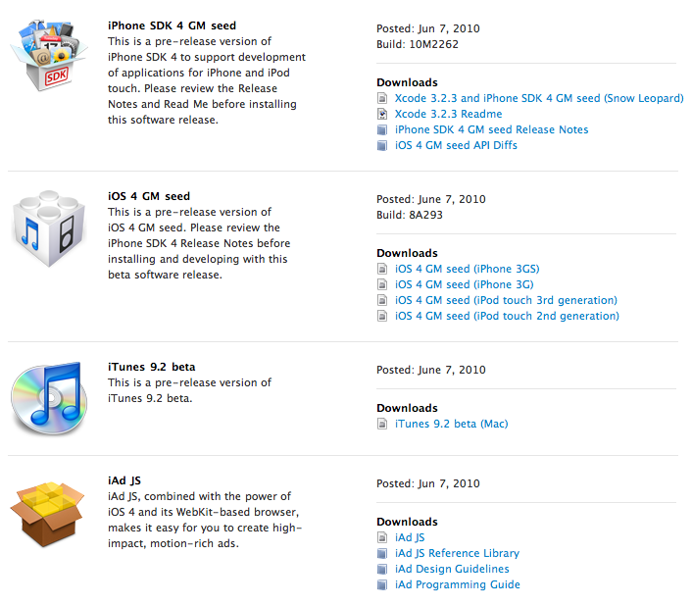View the iOS 4 GM seed API Diffs

pyautogui.click(x=456, y=145)
